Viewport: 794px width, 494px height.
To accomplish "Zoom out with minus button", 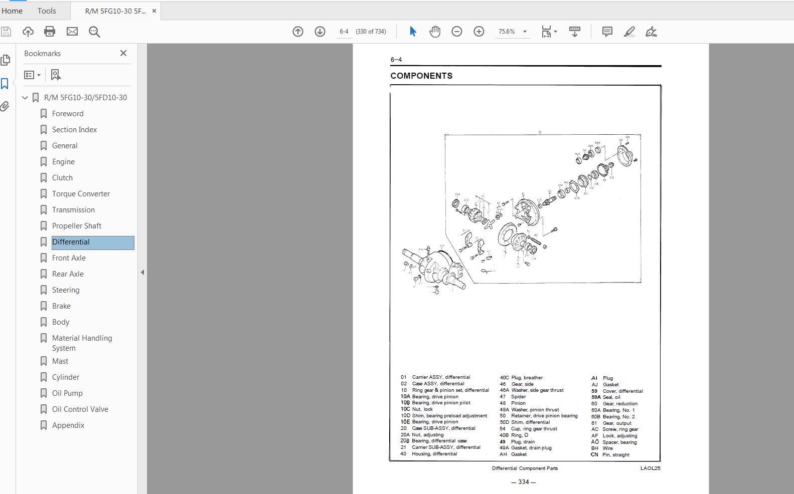I will point(457,32).
